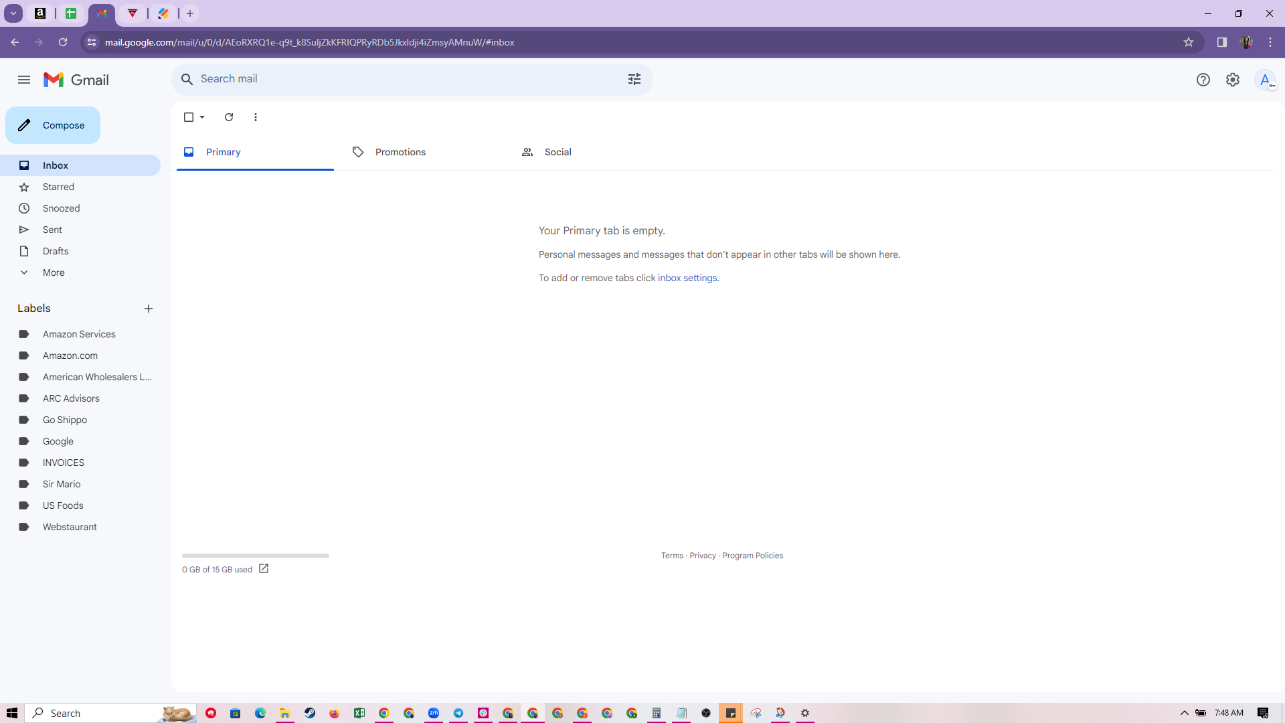Open the Inbox folder
This screenshot has height=723, width=1285.
point(80,165)
